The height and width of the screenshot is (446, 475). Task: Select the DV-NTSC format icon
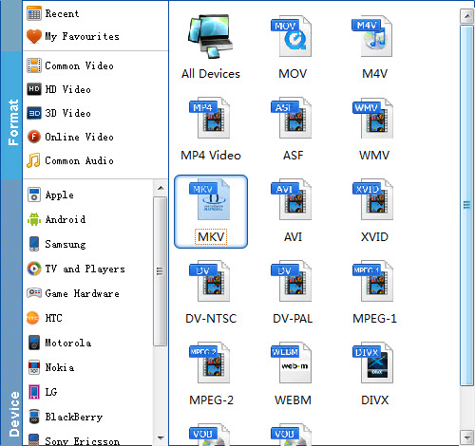[x=210, y=281]
